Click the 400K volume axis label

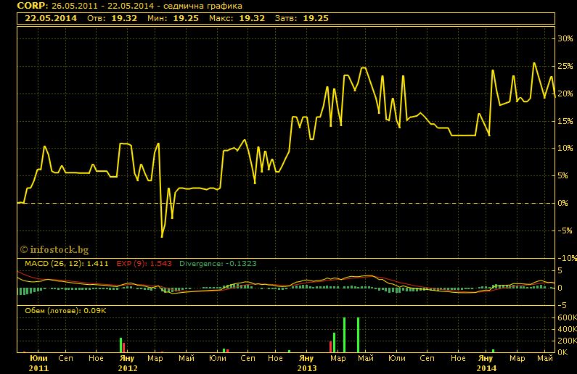[567, 329]
